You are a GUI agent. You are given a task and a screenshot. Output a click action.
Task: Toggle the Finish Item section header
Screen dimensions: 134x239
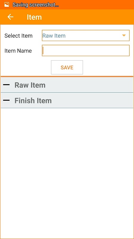[67, 100]
